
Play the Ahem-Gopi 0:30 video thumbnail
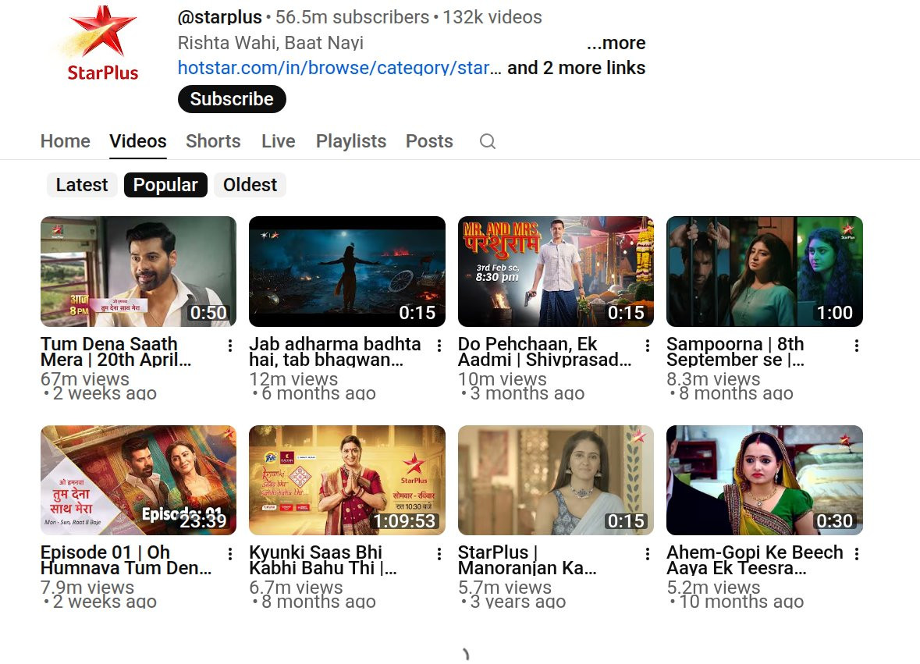765,480
